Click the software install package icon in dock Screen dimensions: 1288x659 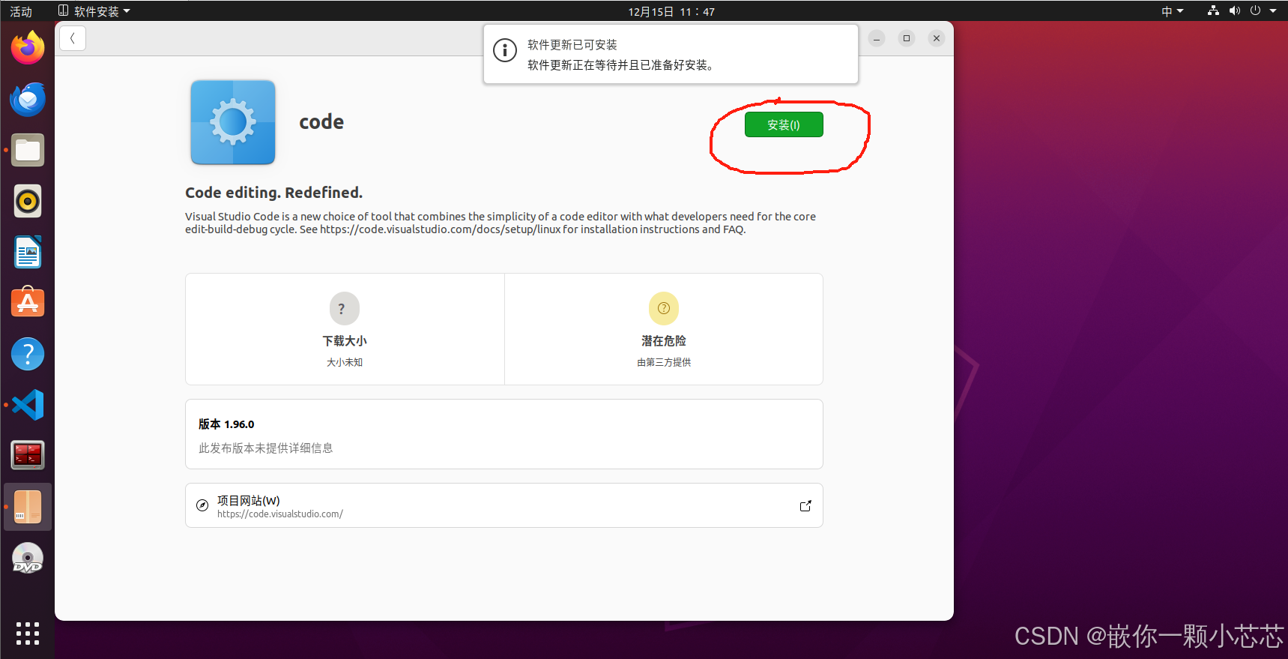coord(28,507)
